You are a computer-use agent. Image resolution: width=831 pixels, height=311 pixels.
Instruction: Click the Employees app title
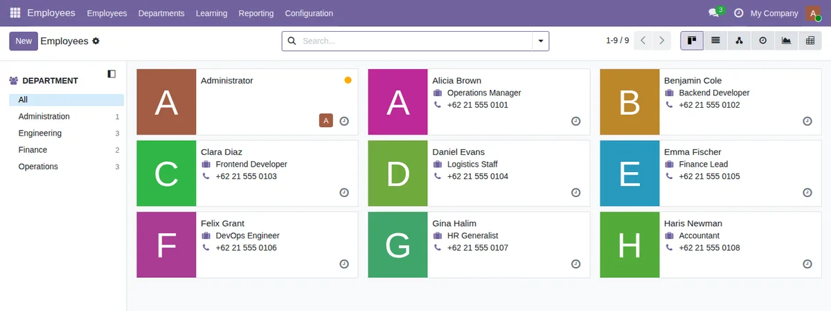[51, 13]
